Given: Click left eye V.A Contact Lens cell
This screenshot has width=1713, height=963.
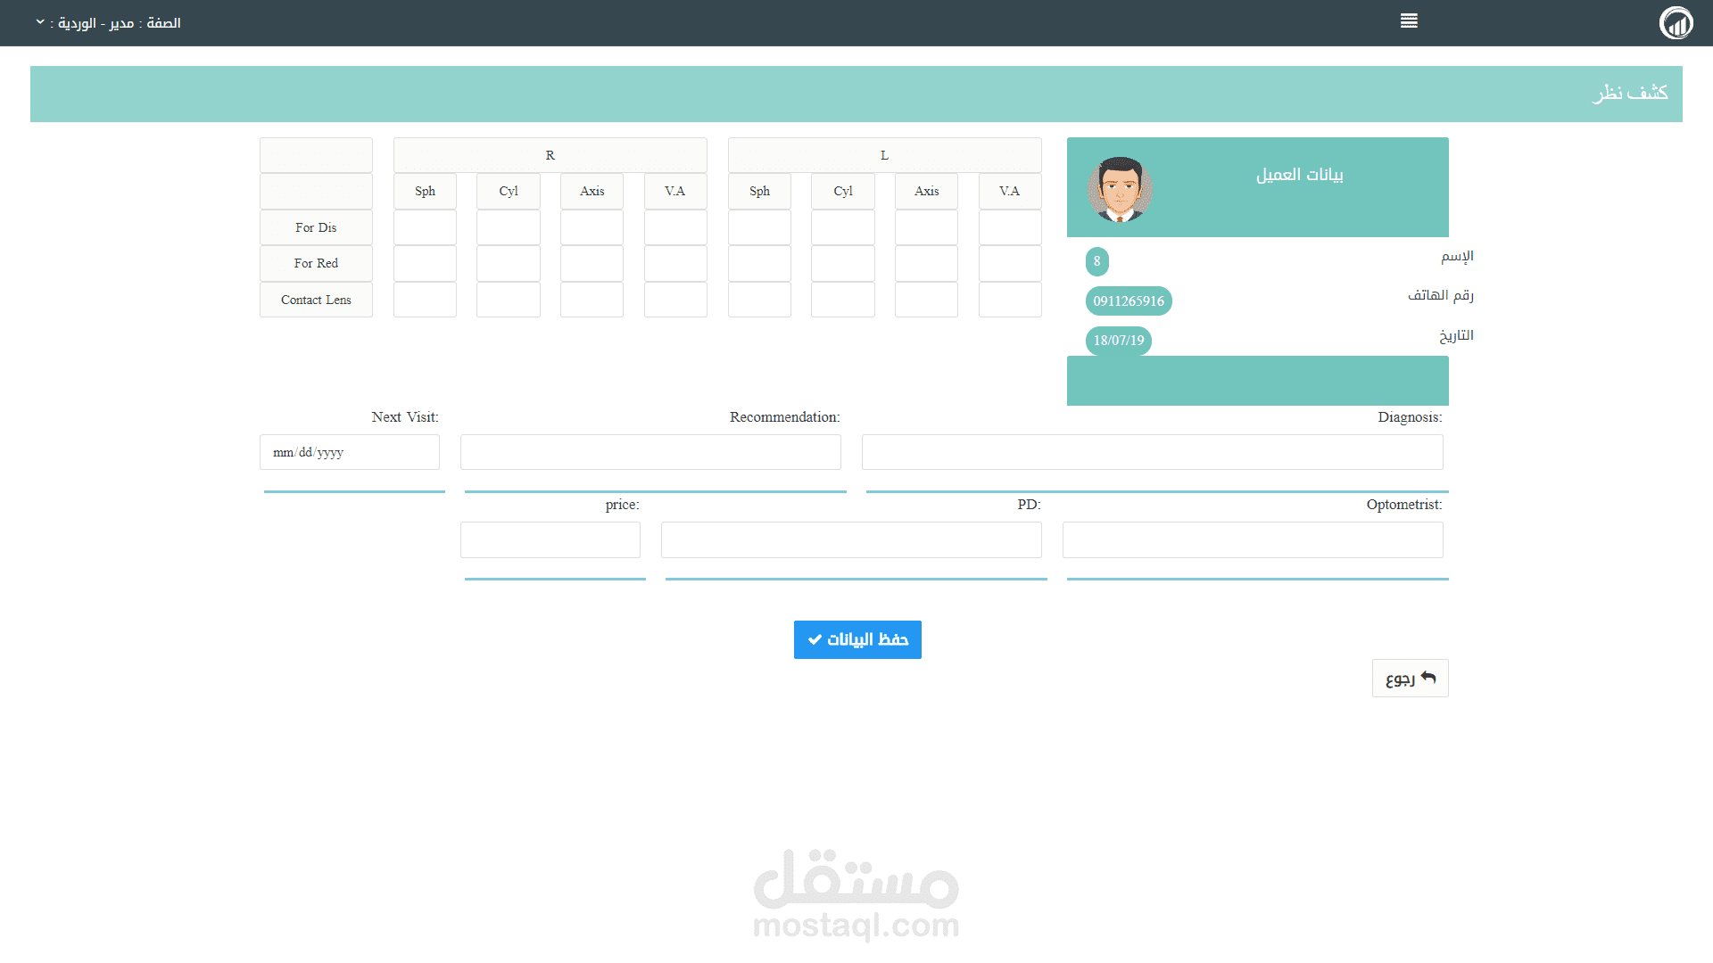Looking at the screenshot, I should [x=1009, y=300].
